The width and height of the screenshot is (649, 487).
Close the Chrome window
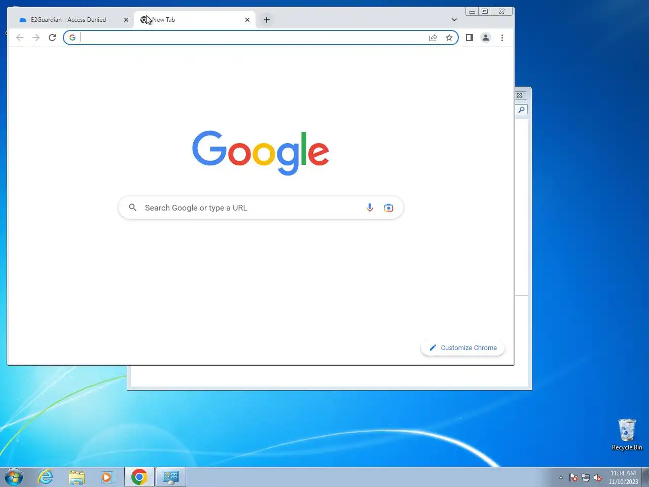pos(501,11)
